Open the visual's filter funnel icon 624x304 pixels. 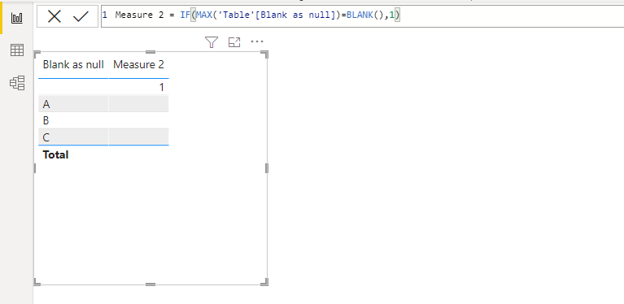[x=212, y=41]
